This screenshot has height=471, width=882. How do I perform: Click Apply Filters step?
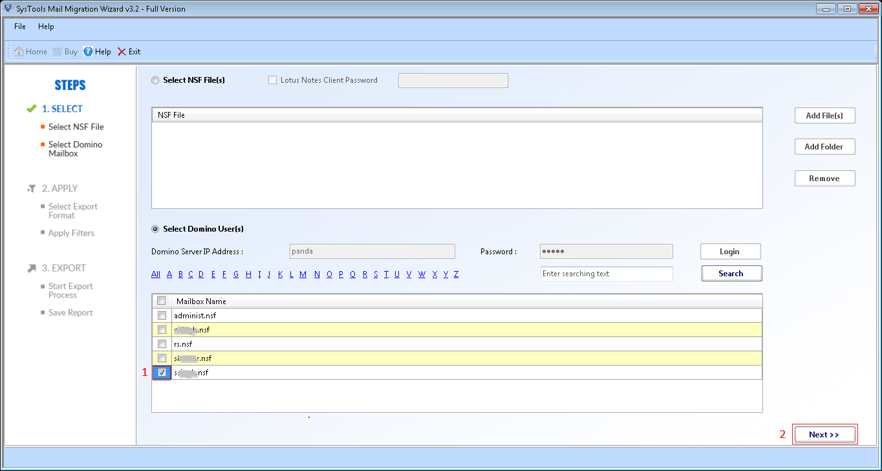71,233
